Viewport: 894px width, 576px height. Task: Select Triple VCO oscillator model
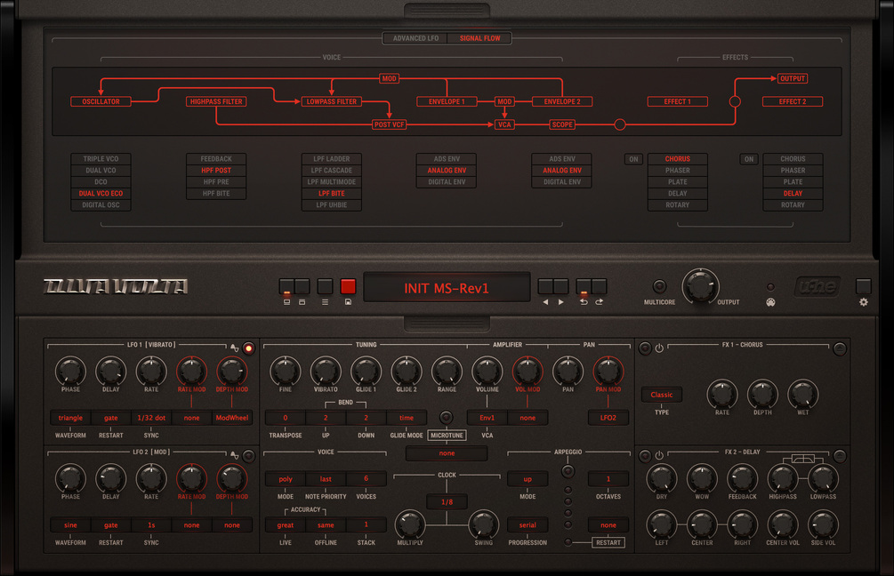click(x=101, y=159)
